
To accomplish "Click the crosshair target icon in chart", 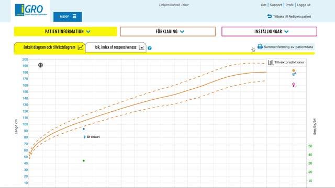I will pos(41,65).
